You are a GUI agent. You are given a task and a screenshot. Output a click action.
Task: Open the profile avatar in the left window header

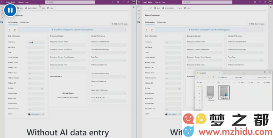133,2
